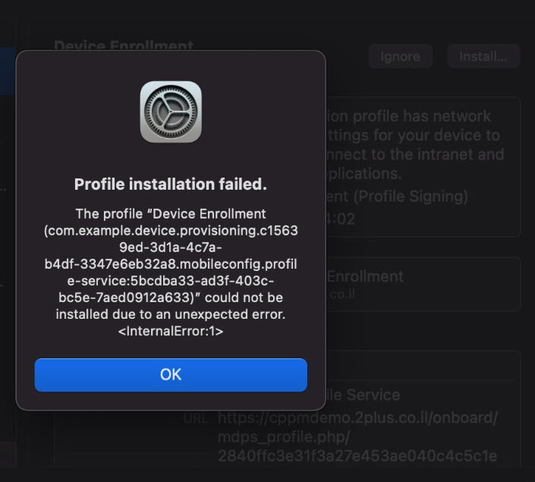Click the cppmdemo.2plus.co.il URL line

(357, 417)
